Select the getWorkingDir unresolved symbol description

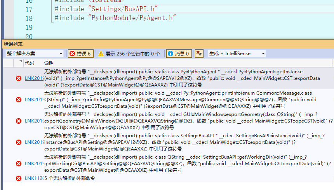[188, 163]
